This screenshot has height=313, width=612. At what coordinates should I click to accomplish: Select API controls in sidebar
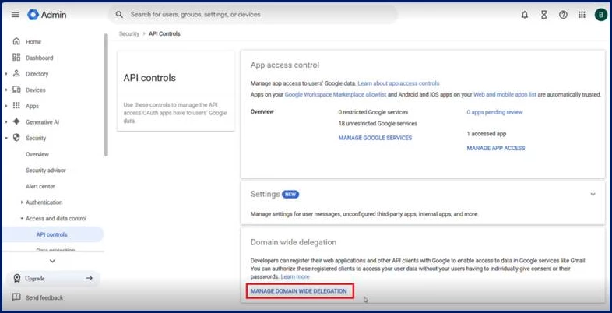53,234
